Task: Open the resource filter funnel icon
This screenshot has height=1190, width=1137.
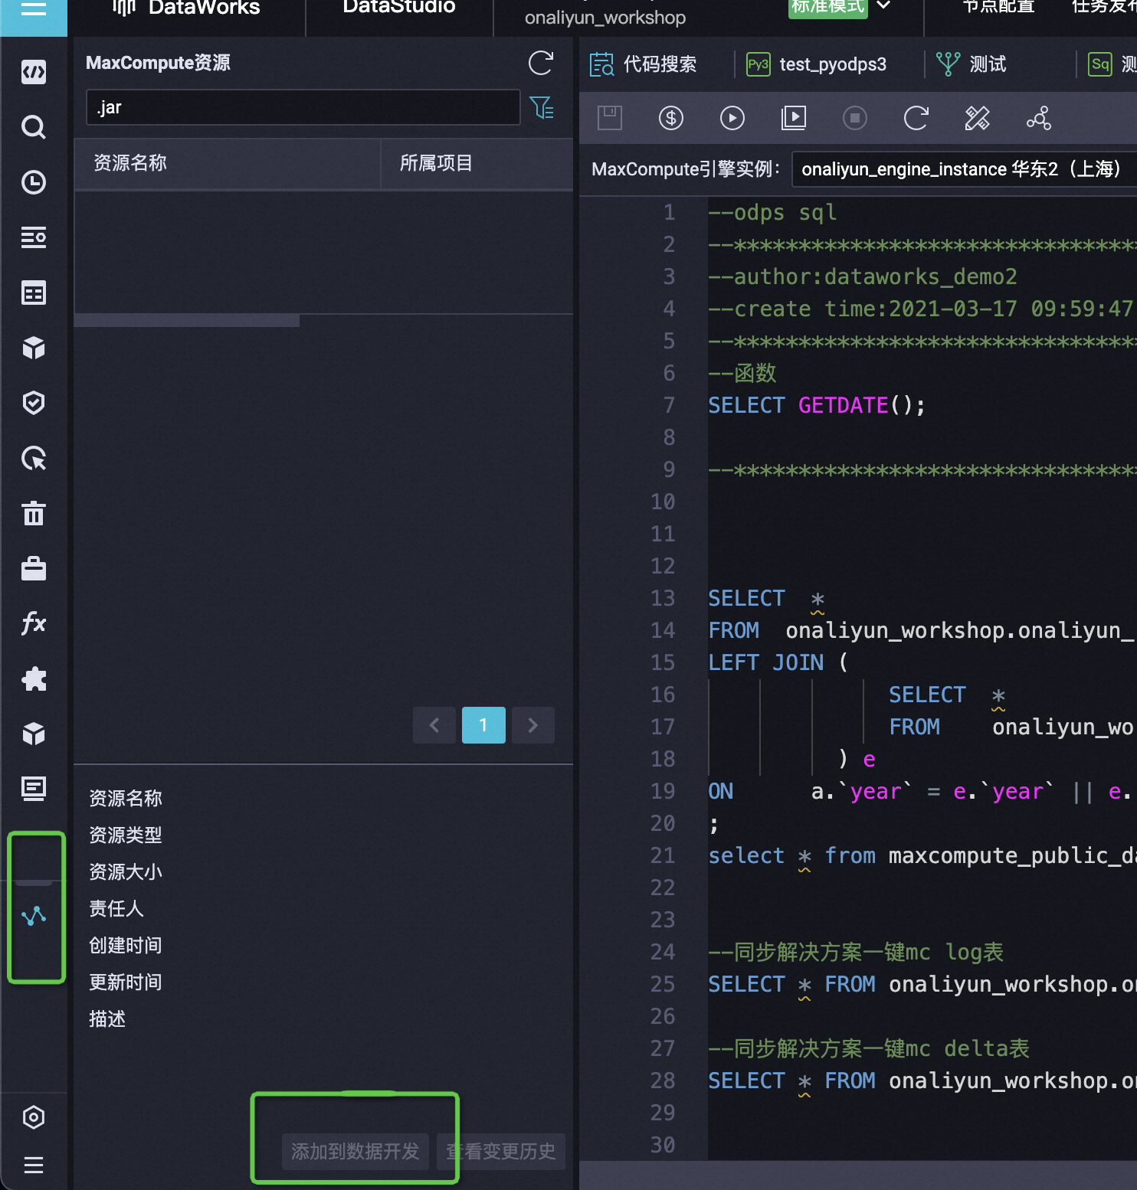Action: 542,107
